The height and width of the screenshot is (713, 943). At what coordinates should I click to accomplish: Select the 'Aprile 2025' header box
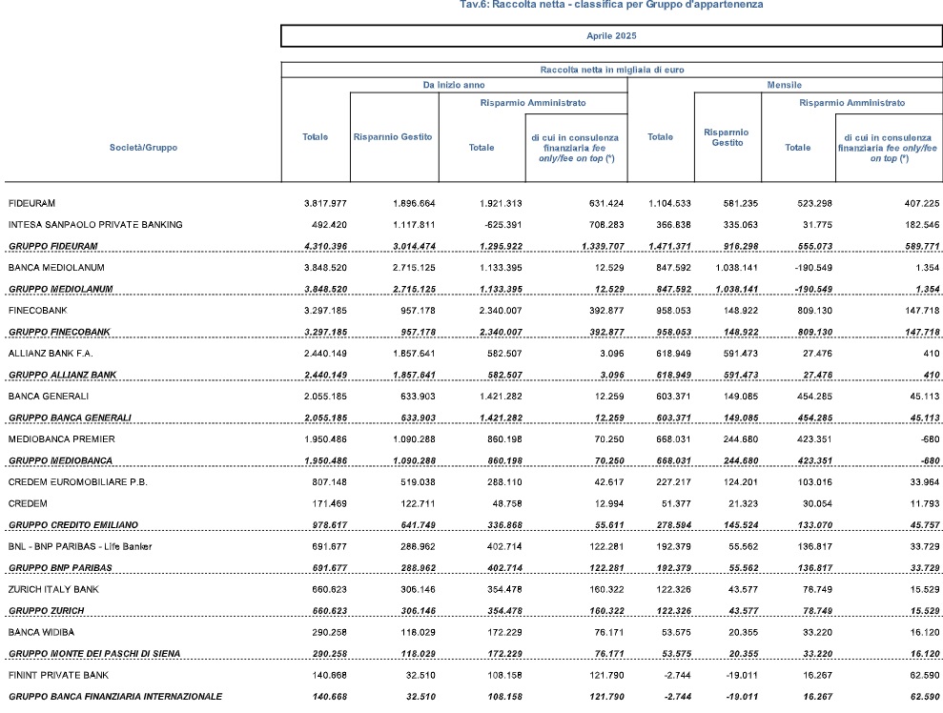click(x=611, y=36)
